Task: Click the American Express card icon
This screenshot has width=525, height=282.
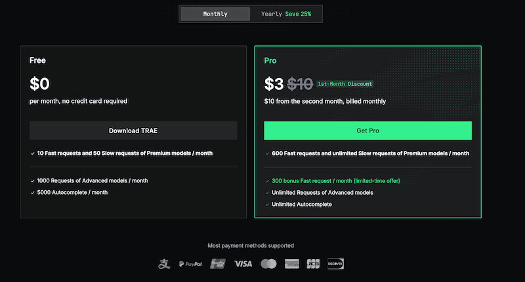Action: 291,264
